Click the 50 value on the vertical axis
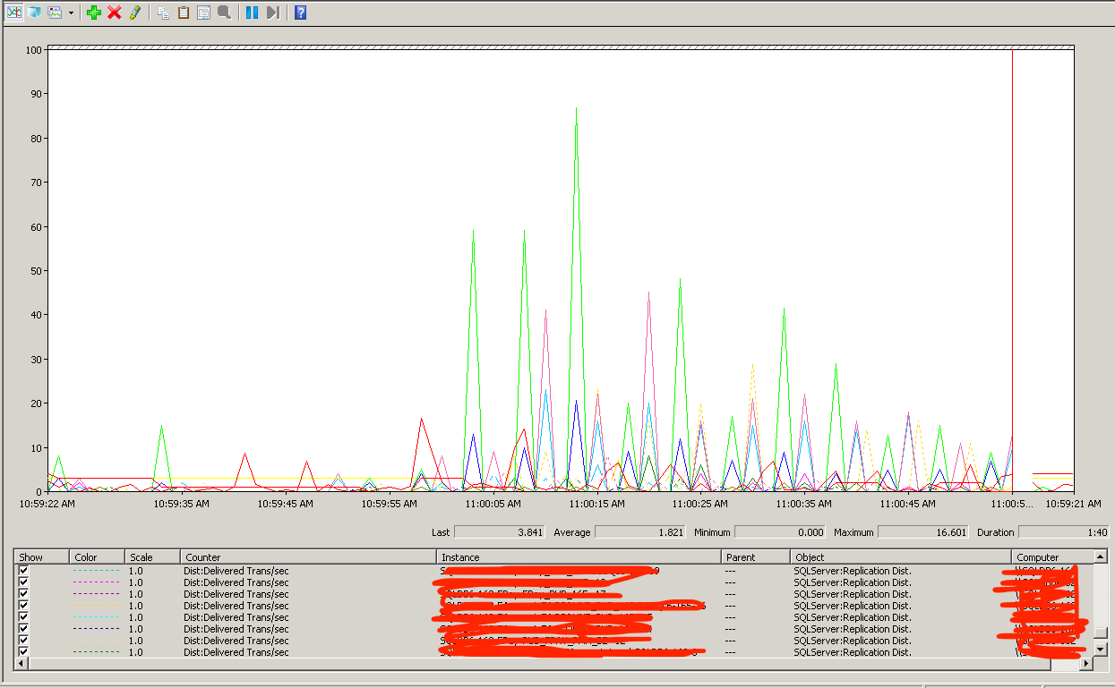 (39, 271)
